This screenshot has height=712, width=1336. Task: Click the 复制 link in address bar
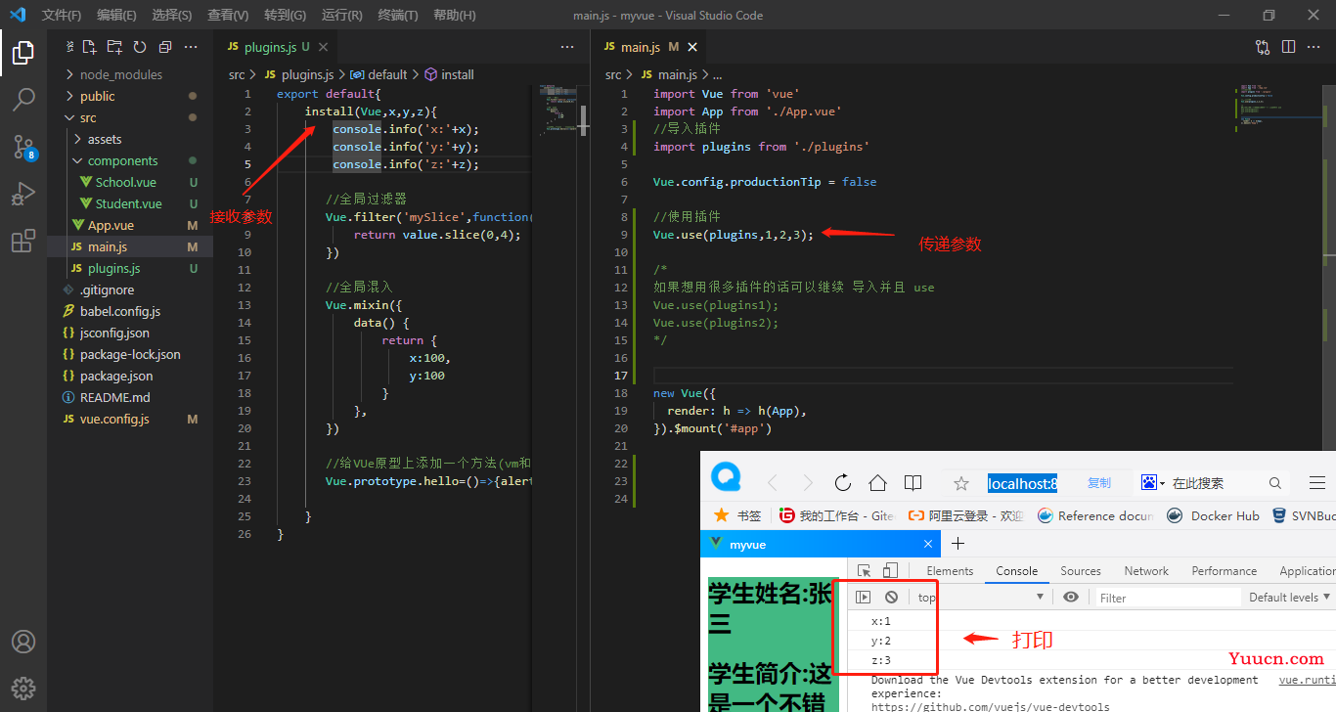[x=1099, y=483]
